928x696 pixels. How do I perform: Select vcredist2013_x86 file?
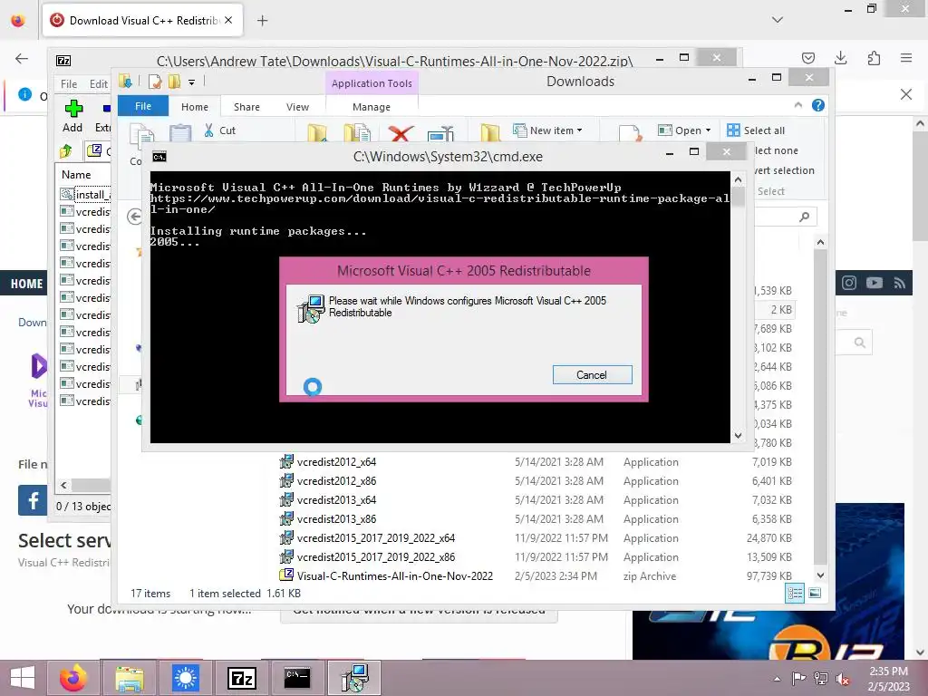[336, 518]
